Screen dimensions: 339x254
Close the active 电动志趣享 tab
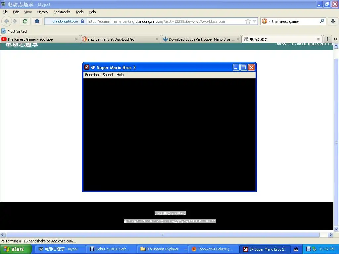point(318,39)
